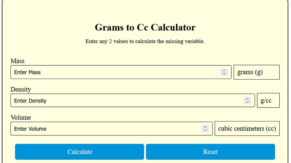291x163 pixels.
Task: Increment the Mass value with its up arrow
Action: coord(224,70)
